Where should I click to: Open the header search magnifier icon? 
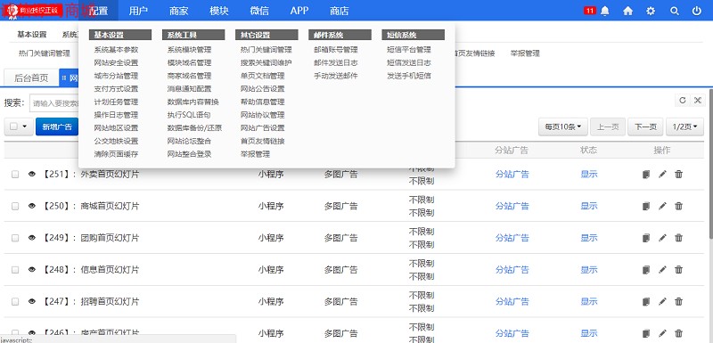(675, 11)
